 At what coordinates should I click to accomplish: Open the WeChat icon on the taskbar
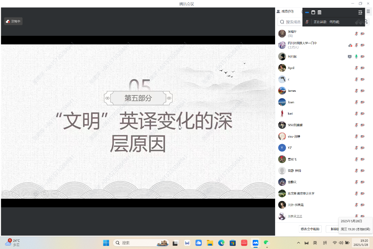tap(266, 243)
